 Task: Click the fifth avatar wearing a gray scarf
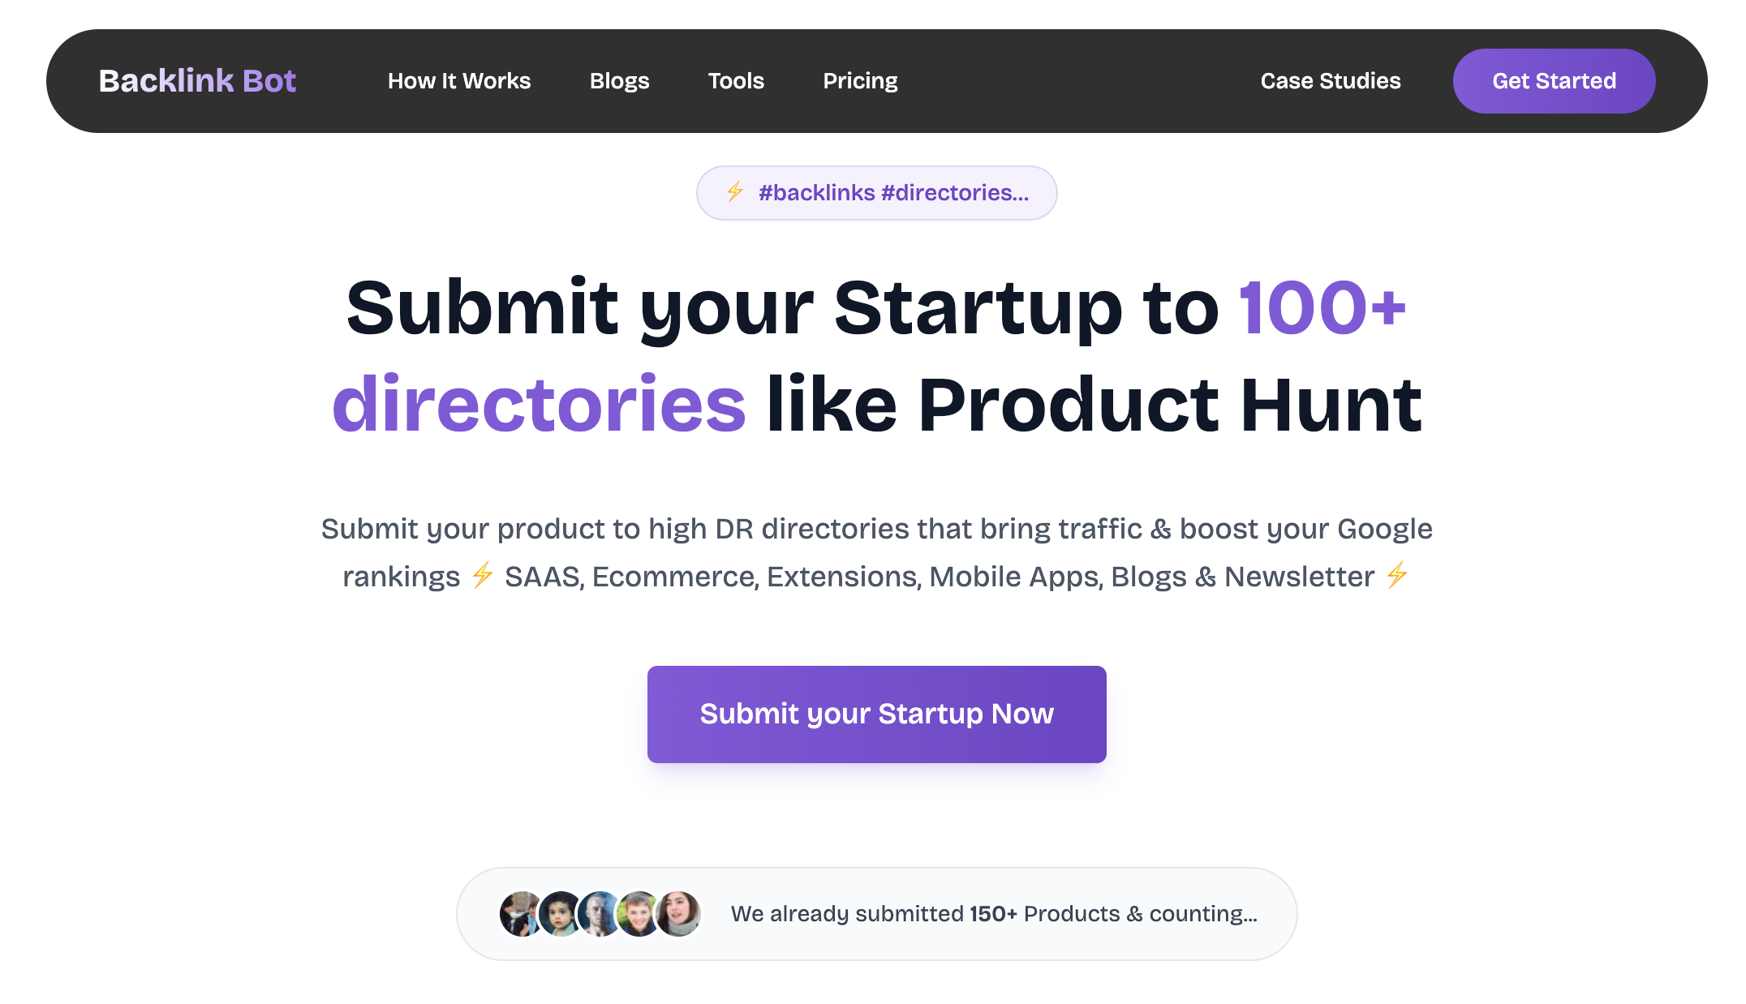[678, 914]
